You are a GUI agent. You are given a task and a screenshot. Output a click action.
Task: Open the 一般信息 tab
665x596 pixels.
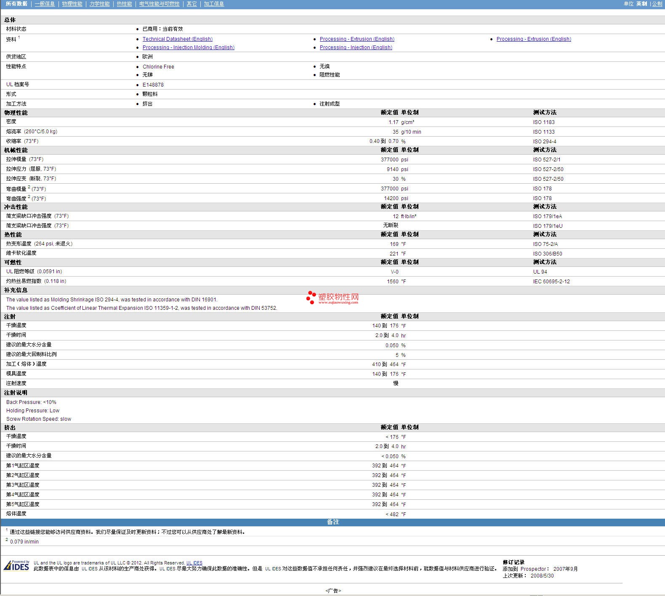coord(45,4)
